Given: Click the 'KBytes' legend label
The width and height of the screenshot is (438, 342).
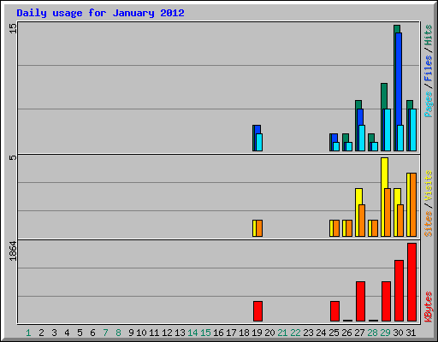Looking at the screenshot, I should [x=428, y=307].
